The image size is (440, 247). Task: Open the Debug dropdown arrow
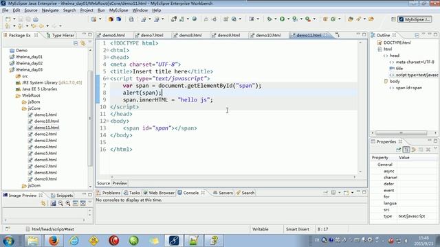coord(275,19)
